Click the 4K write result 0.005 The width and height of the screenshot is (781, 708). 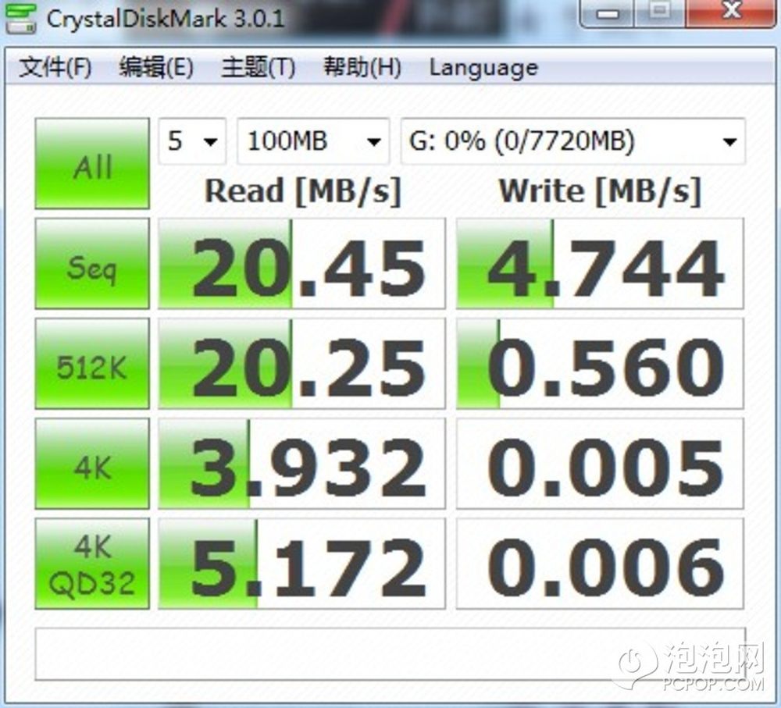point(600,464)
